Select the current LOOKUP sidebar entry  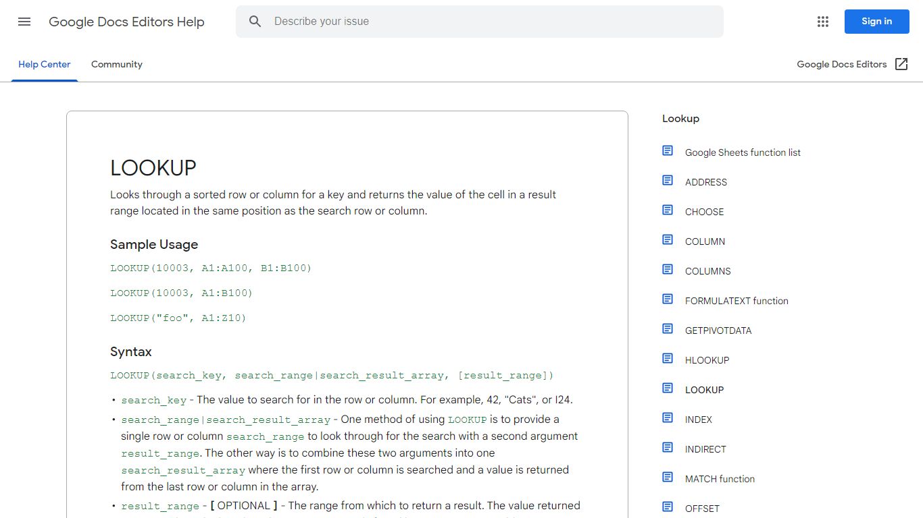click(x=704, y=390)
